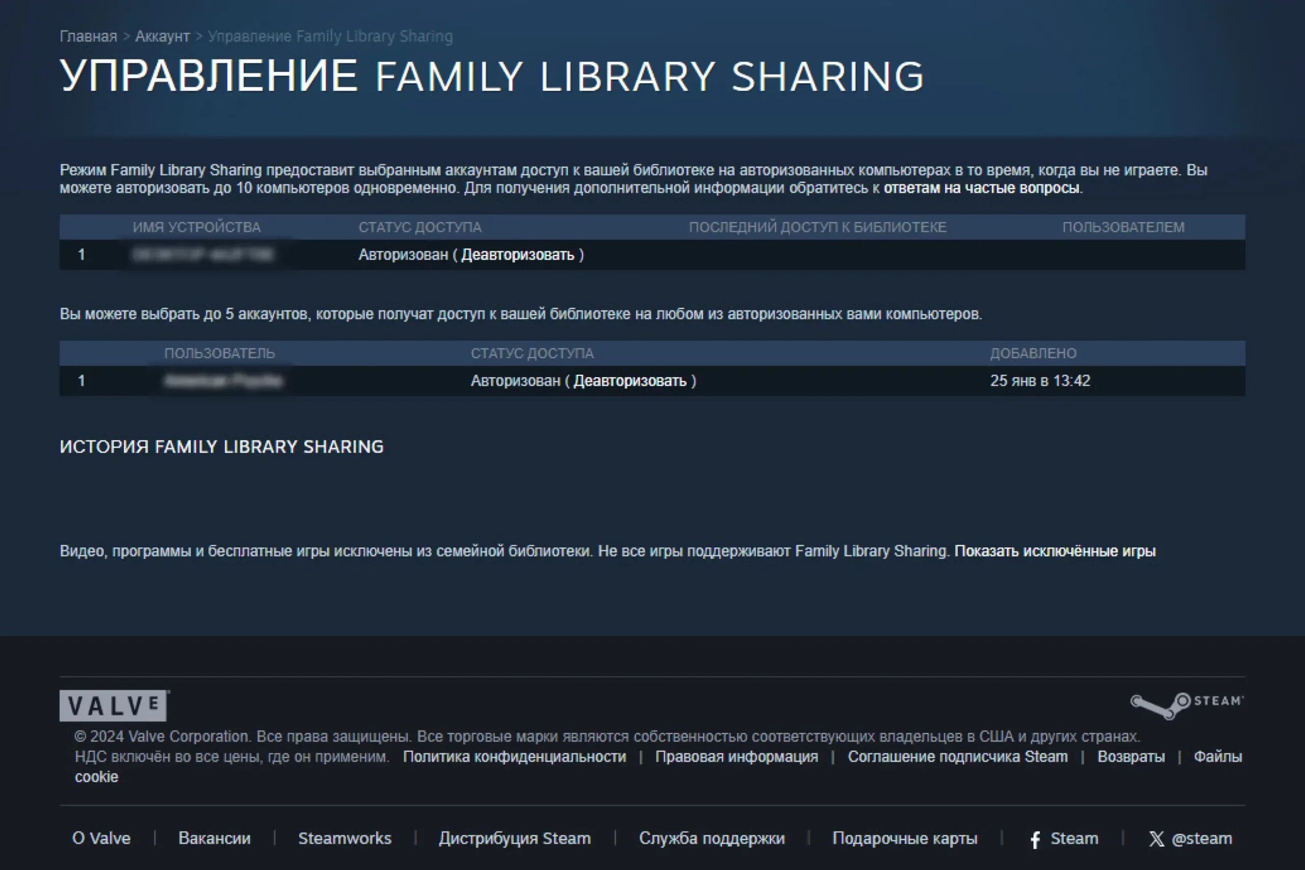
Task: Open the Вакансии footer link
Action: pyautogui.click(x=214, y=838)
